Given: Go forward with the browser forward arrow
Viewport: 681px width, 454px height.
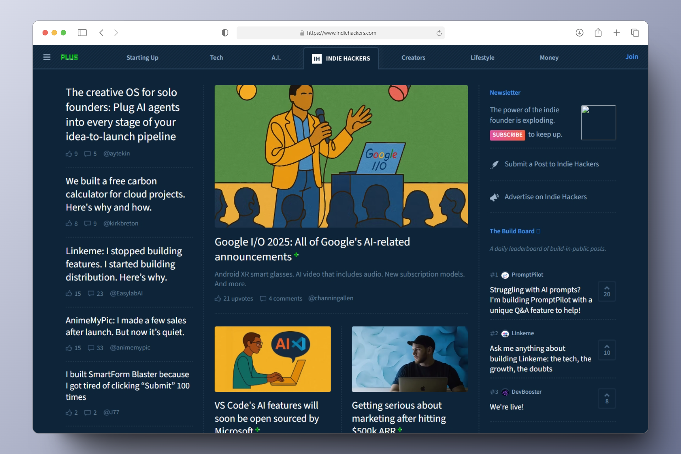Looking at the screenshot, I should coord(116,33).
